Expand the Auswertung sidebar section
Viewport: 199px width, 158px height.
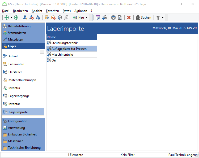pos(23,128)
